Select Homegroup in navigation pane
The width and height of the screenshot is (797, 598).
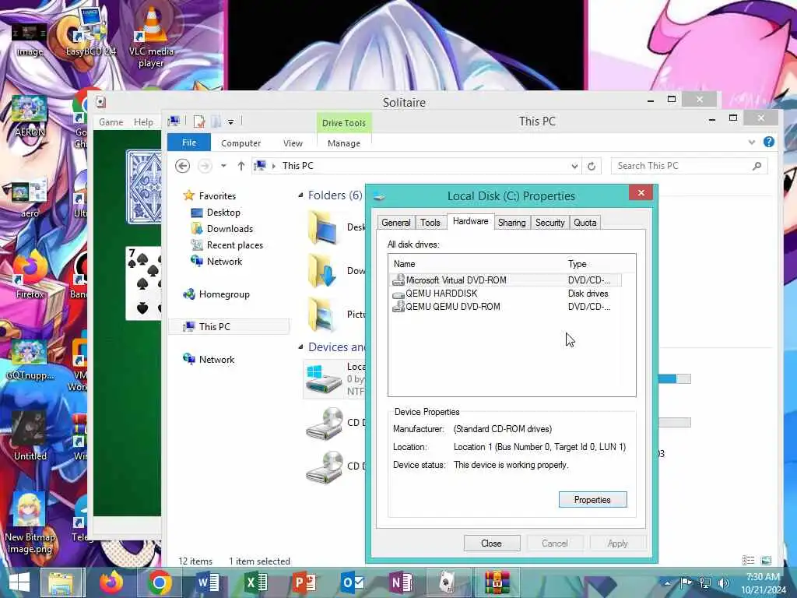(216, 294)
